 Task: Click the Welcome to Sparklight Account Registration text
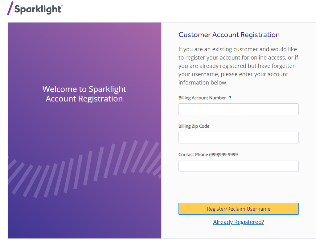point(84,94)
